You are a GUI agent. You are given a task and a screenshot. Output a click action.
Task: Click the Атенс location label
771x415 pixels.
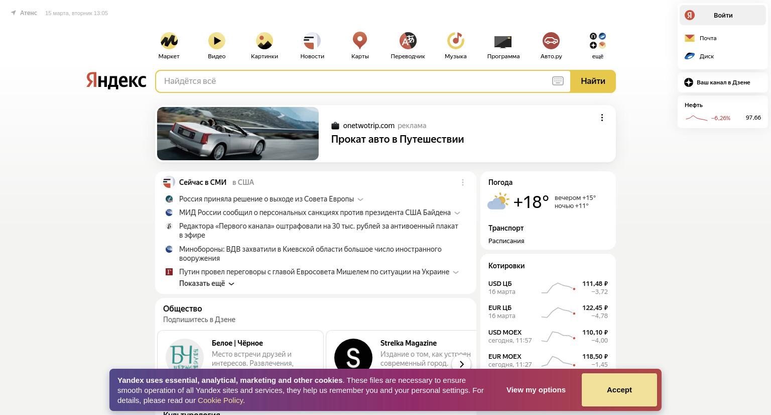(x=29, y=13)
